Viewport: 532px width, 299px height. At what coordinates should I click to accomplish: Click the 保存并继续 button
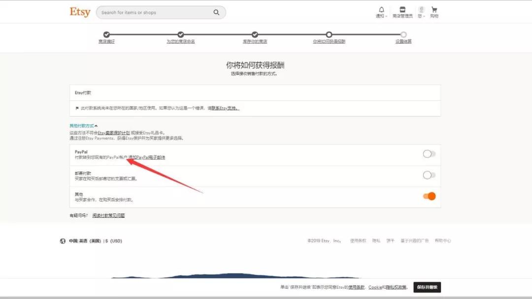pyautogui.click(x=427, y=287)
